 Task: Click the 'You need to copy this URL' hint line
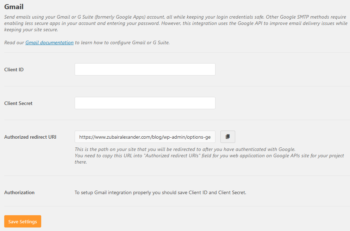[x=209, y=156]
